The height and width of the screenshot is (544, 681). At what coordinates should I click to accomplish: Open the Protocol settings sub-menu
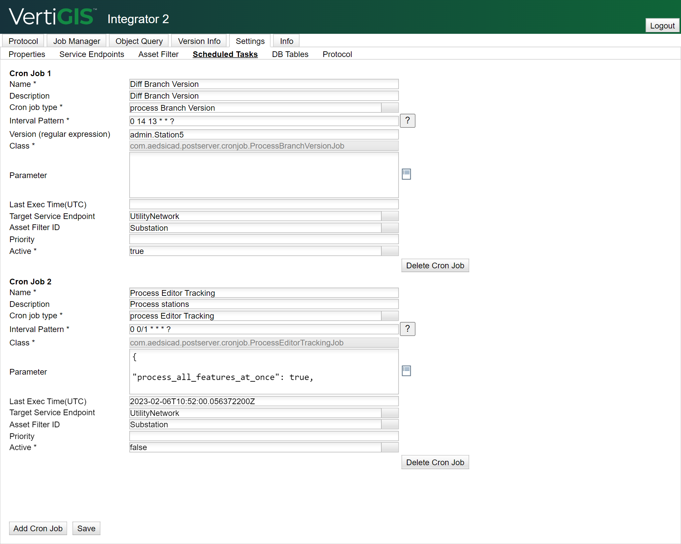(x=337, y=54)
